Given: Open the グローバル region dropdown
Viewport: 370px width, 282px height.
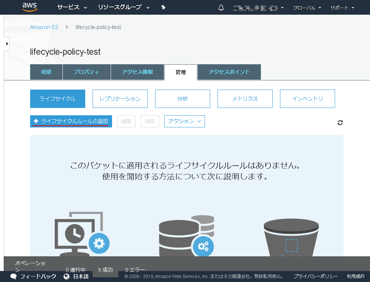Looking at the screenshot, I should [x=307, y=8].
